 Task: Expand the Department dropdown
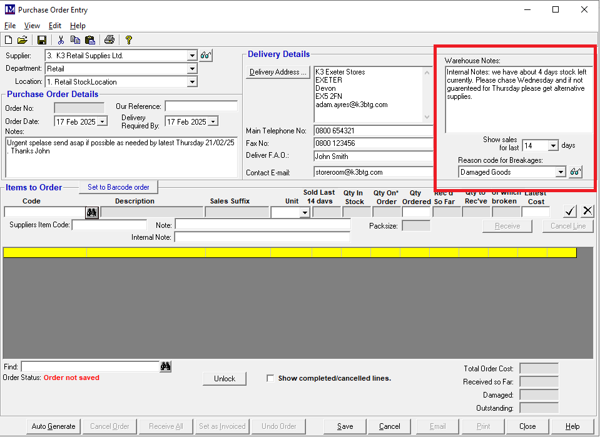[x=192, y=69]
